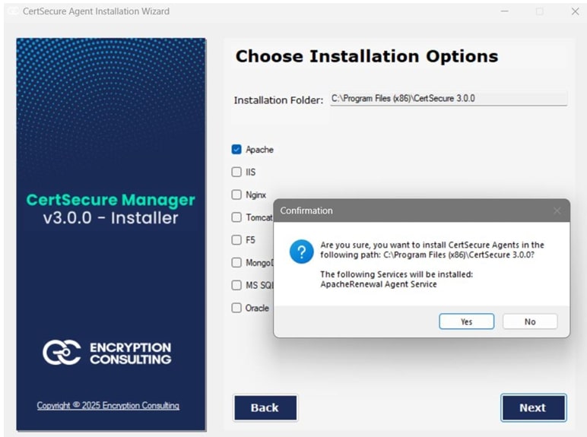Check the F5 option
Screen dimensions: 587x437
(236, 240)
